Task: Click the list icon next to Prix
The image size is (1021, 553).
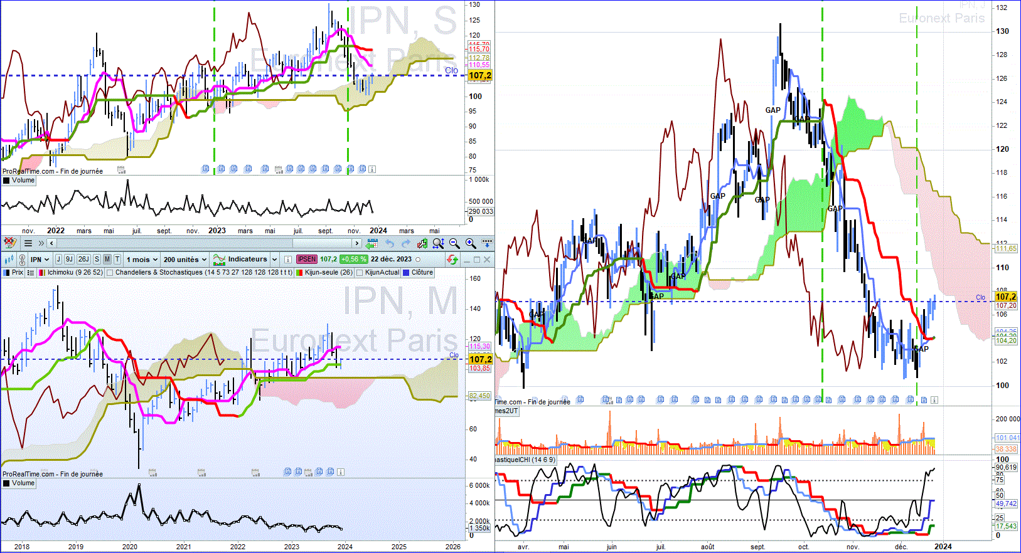Action: coord(31,273)
